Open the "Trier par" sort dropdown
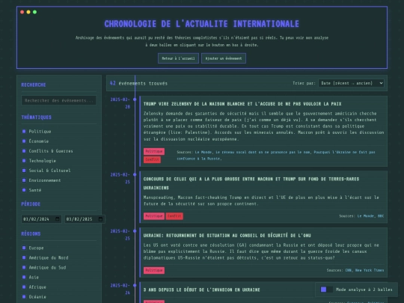The width and height of the screenshot is (404, 303). coord(351,83)
